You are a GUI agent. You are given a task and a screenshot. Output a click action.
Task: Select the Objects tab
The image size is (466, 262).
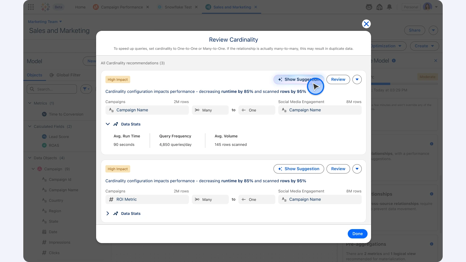(35, 75)
